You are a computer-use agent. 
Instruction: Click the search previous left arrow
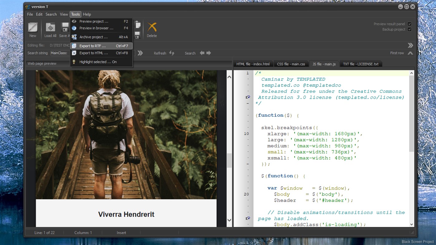pos(202,53)
